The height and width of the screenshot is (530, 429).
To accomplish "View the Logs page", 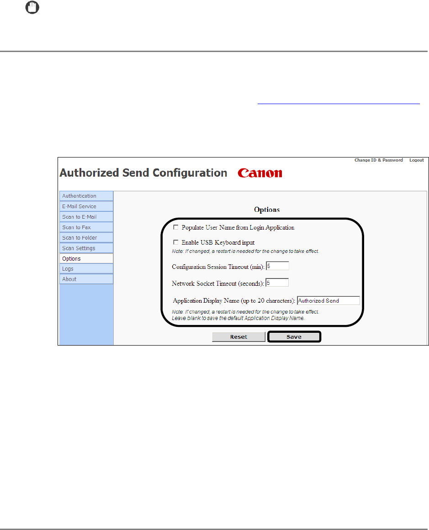I will coord(86,269).
